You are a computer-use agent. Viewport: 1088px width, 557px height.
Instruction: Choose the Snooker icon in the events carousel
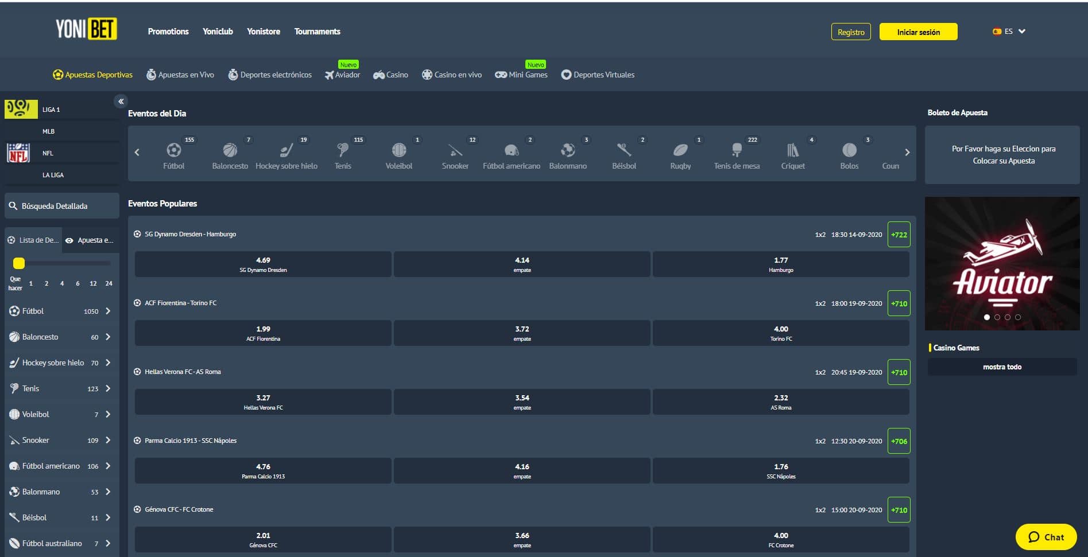coord(455,150)
